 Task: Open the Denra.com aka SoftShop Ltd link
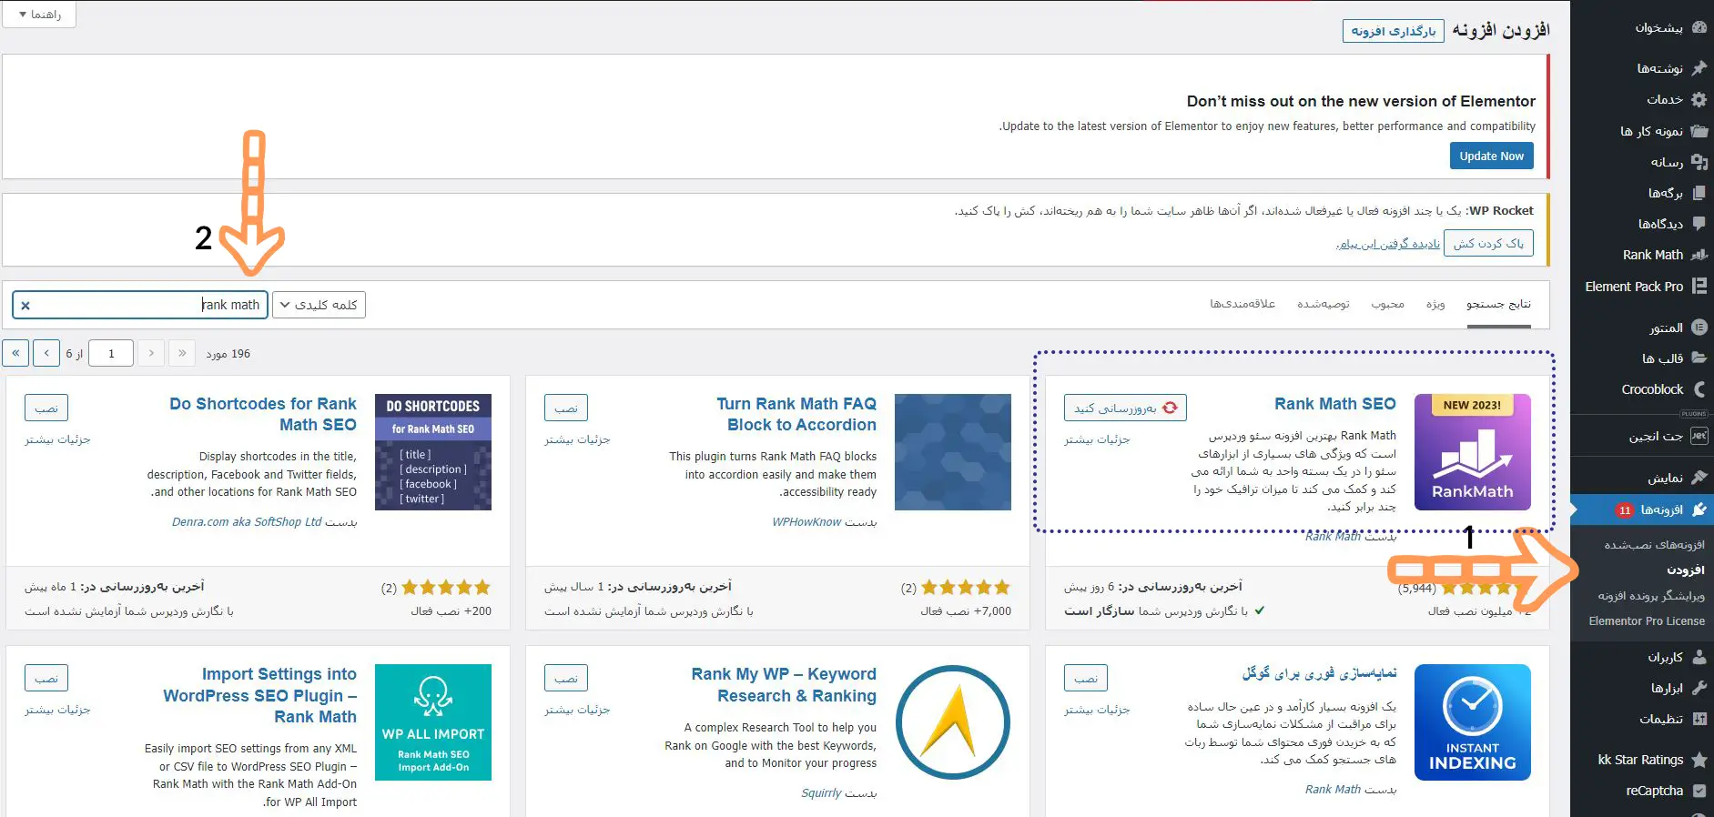click(247, 522)
